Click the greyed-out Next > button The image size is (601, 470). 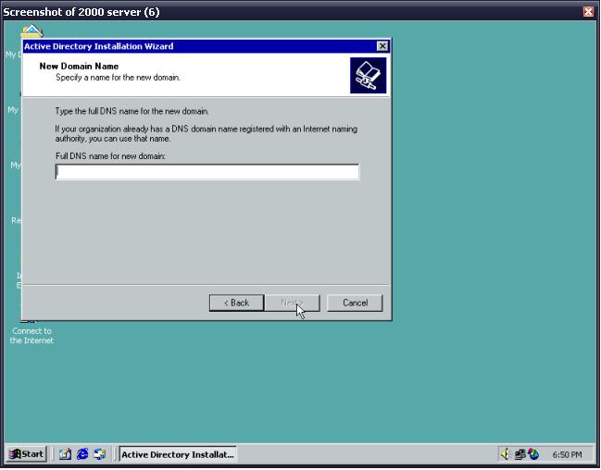point(292,303)
